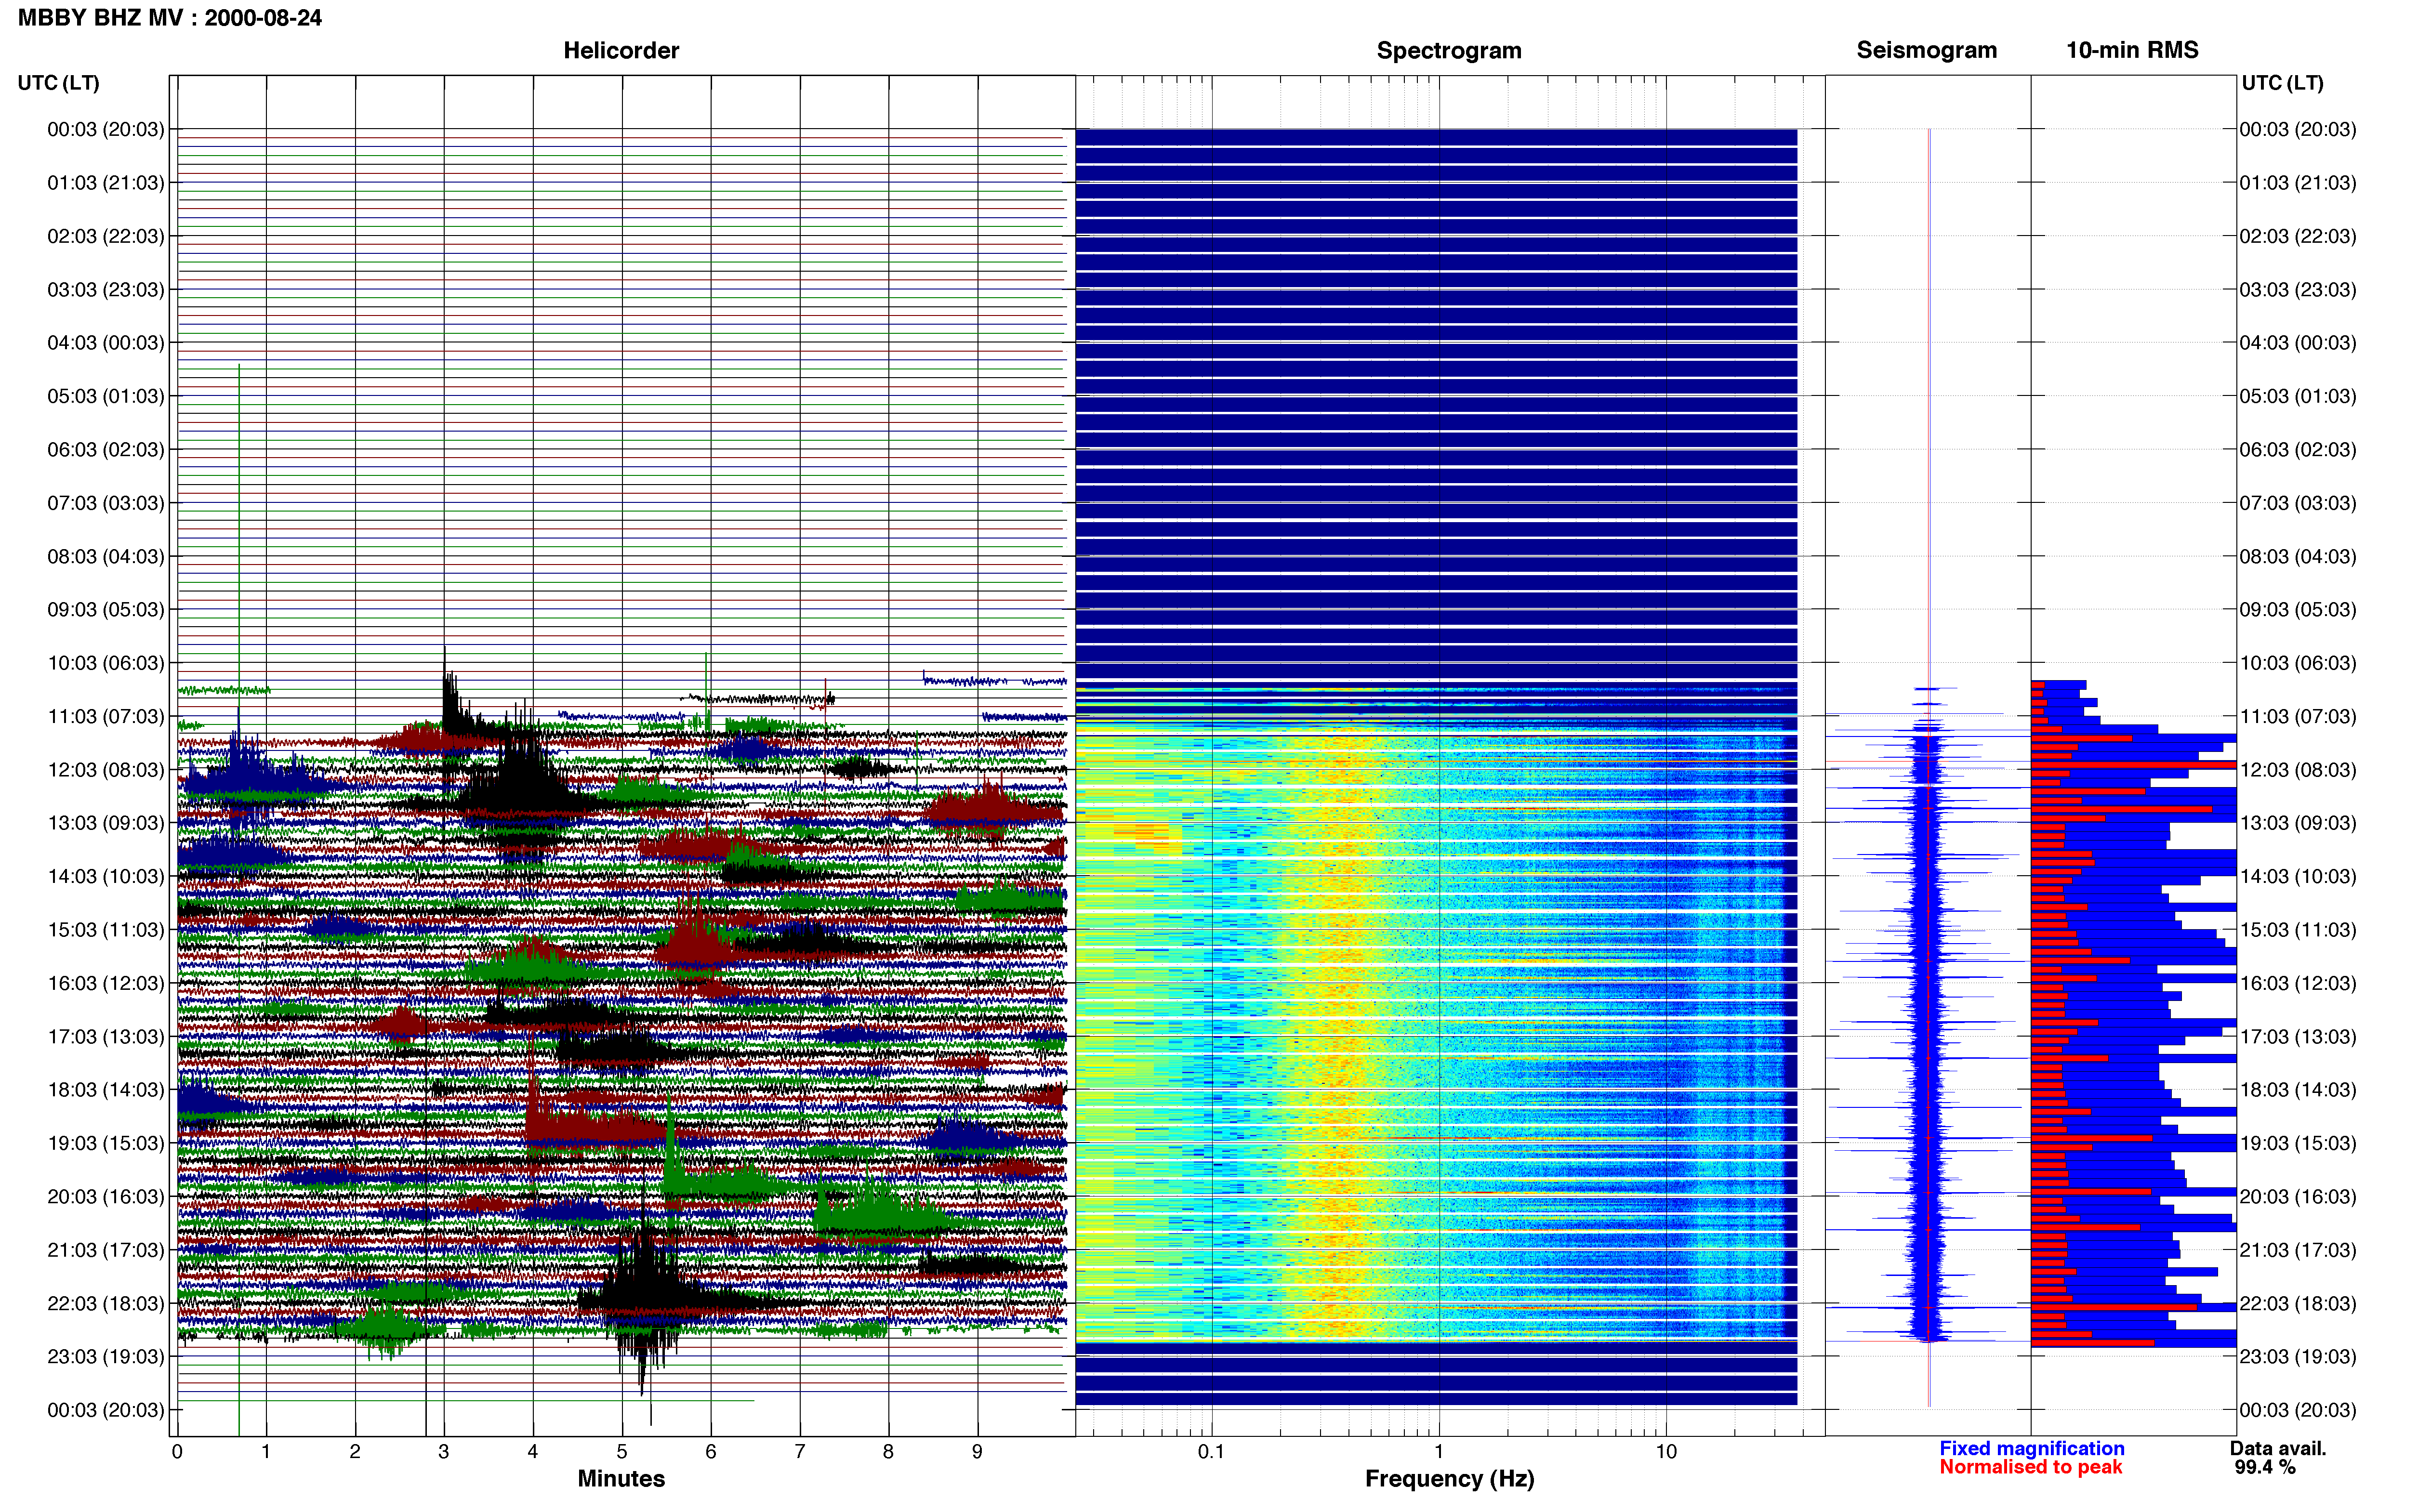
Task: Click the 9 tick on the Minutes axis
Action: tap(977, 1451)
